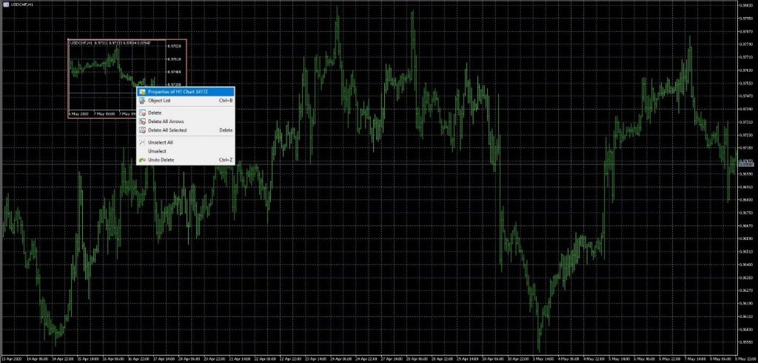The image size is (758, 363).
Task: Choose Unselect from the context menu
Action: [x=156, y=151]
